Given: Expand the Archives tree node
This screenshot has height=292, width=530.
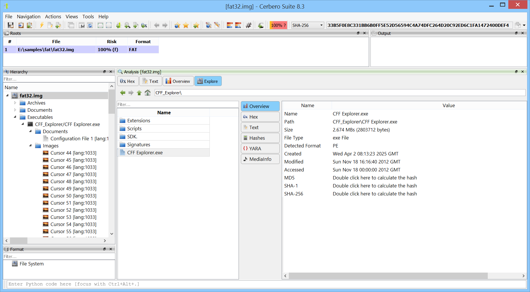Looking at the screenshot, I should click(15, 103).
